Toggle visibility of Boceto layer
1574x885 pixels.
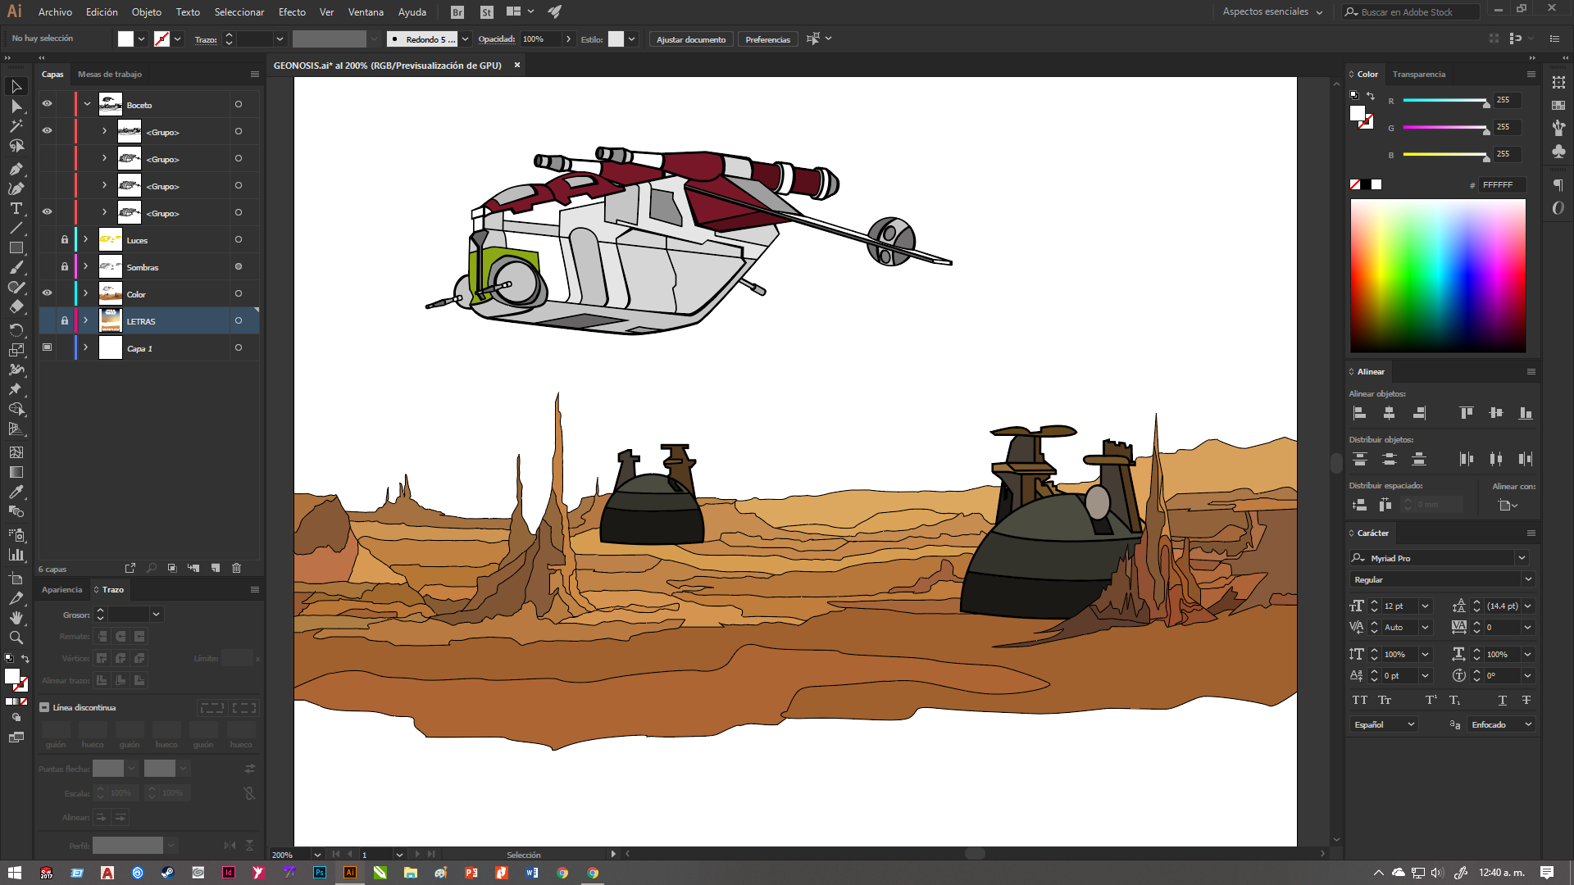(x=47, y=104)
